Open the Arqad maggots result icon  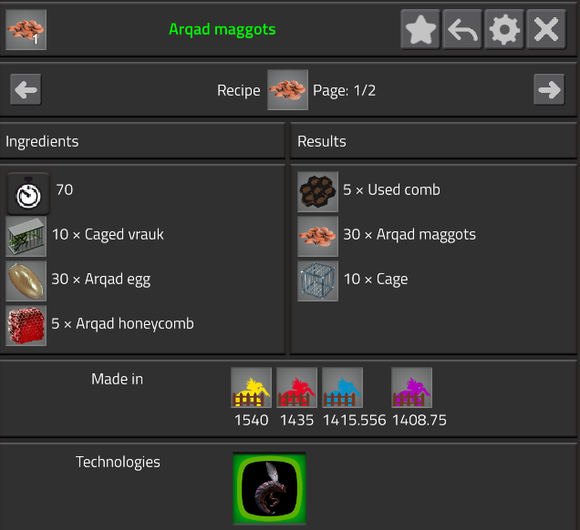[317, 237]
